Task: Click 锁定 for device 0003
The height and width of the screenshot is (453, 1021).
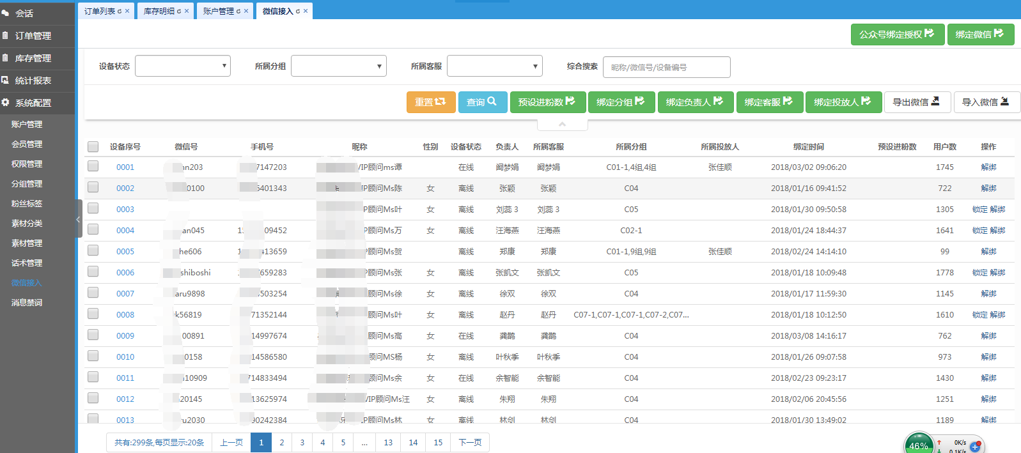Action: pyautogui.click(x=979, y=210)
